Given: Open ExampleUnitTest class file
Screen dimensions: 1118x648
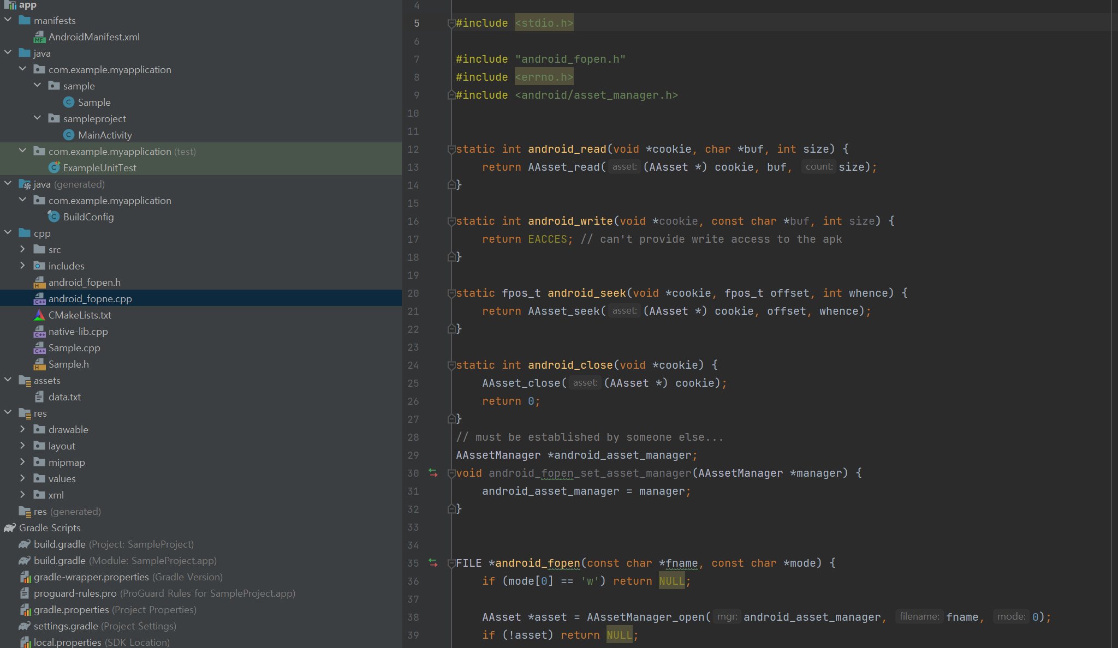Looking at the screenshot, I should [99, 168].
